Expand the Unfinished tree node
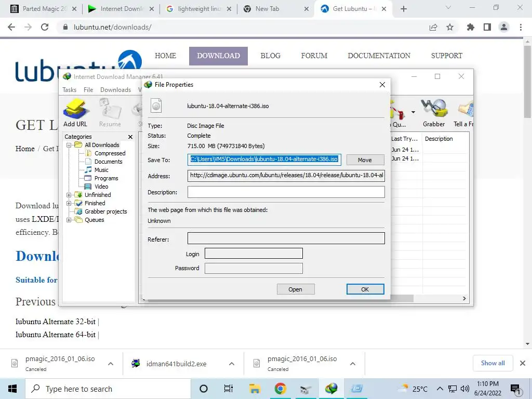532x399 pixels. (69, 195)
